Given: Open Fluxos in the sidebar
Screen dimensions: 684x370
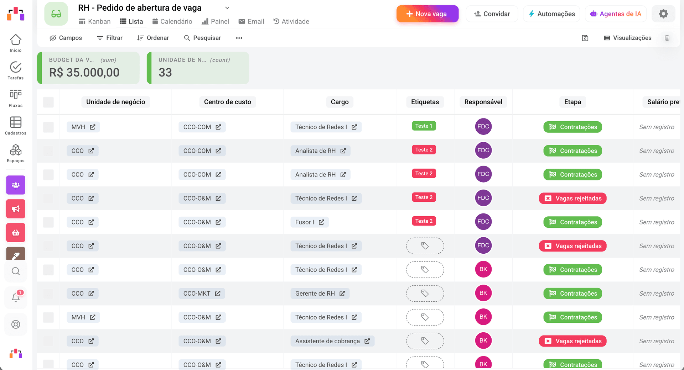Looking at the screenshot, I should point(16,98).
